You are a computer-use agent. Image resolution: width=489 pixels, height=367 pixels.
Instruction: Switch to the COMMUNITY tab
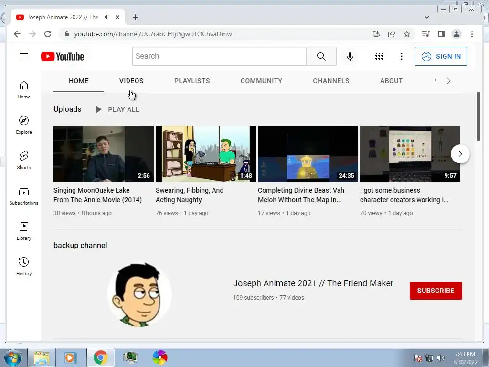tap(261, 81)
